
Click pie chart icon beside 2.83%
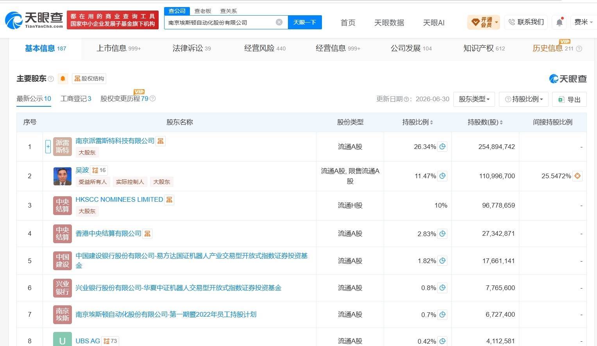click(442, 234)
